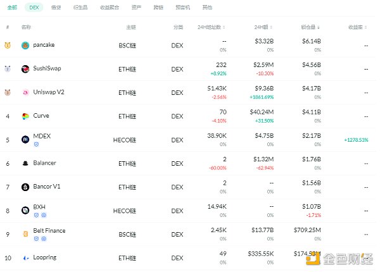Select the DEX category tab
The height and width of the screenshot is (272, 380).
click(x=34, y=8)
